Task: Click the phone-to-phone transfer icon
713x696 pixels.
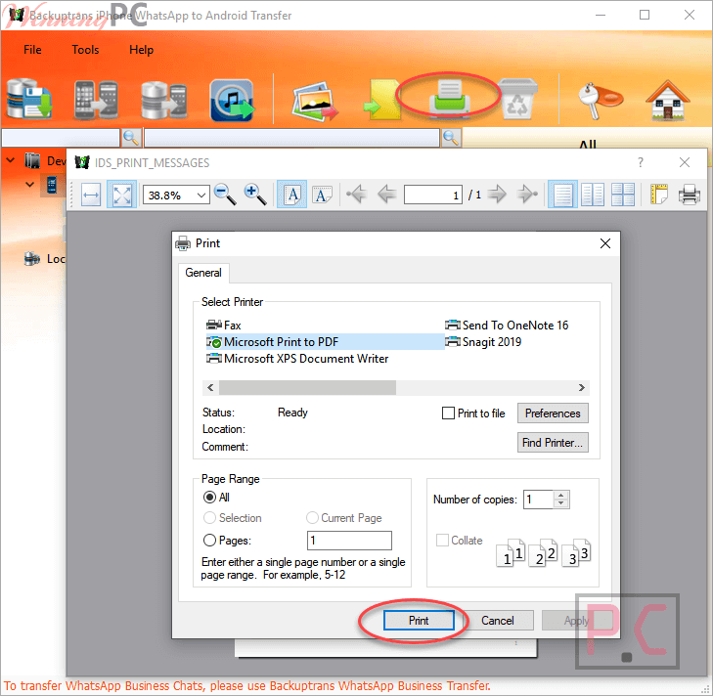Action: [x=96, y=99]
